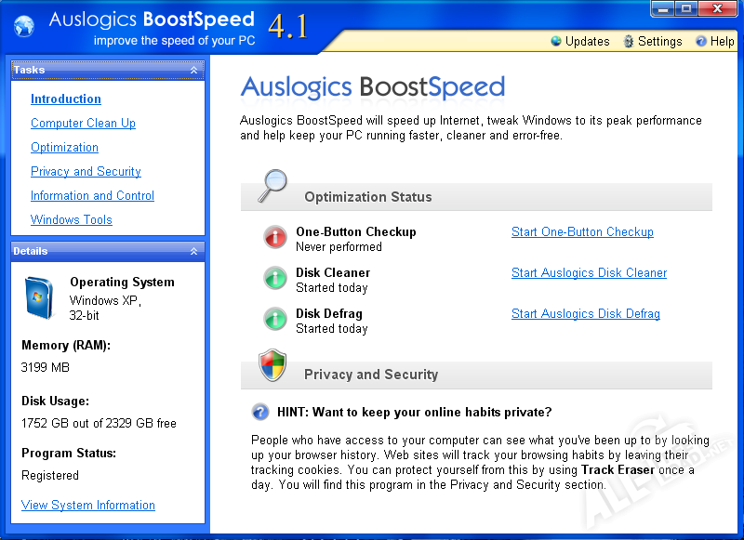Viewport: 744px width, 540px height.
Task: Maximize the BoostSpeed window
Action: (x=688, y=8)
